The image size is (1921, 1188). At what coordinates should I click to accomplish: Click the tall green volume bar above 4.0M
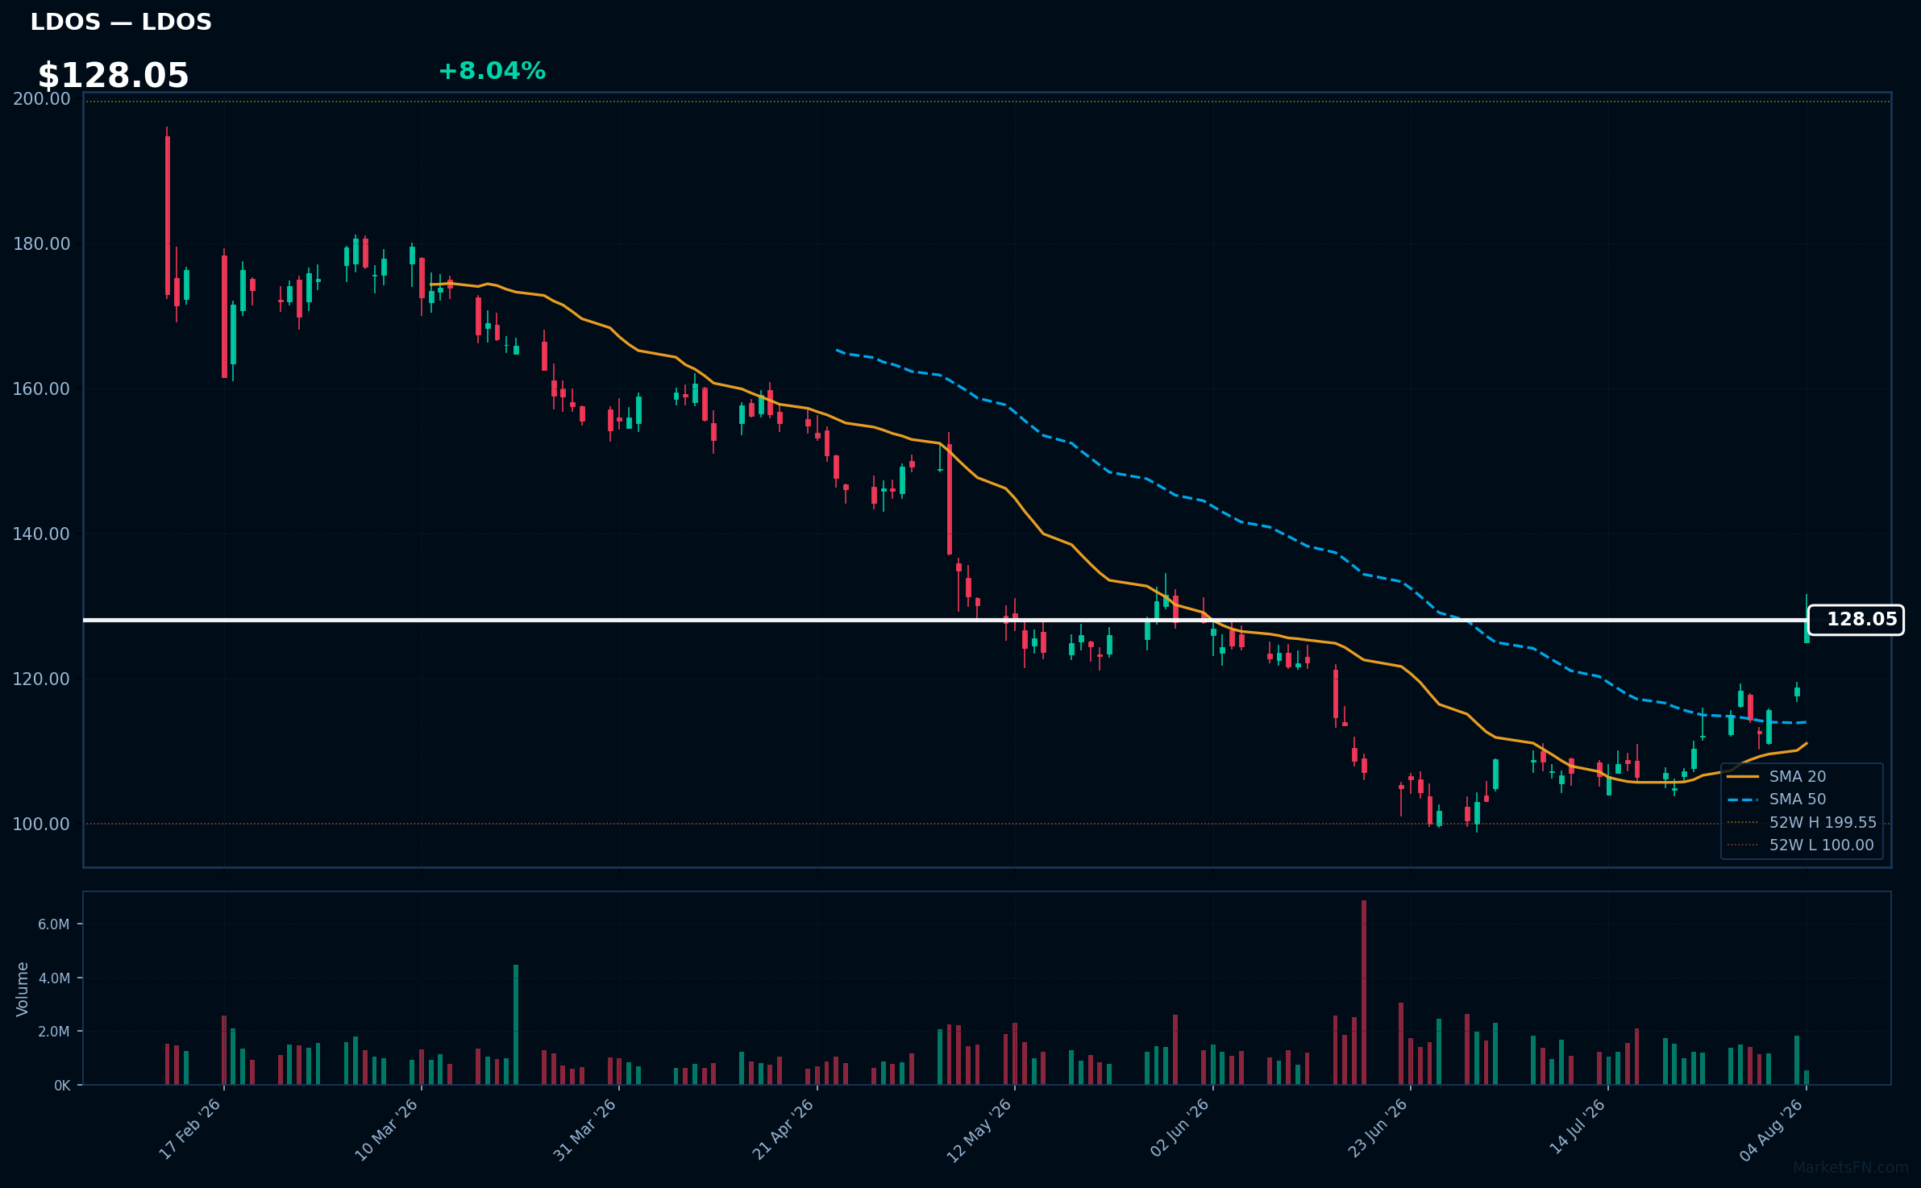point(516,1024)
